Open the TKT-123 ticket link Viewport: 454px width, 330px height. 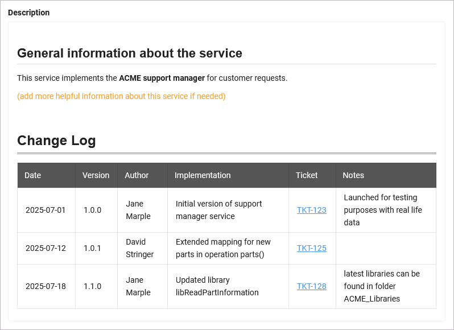click(x=311, y=210)
